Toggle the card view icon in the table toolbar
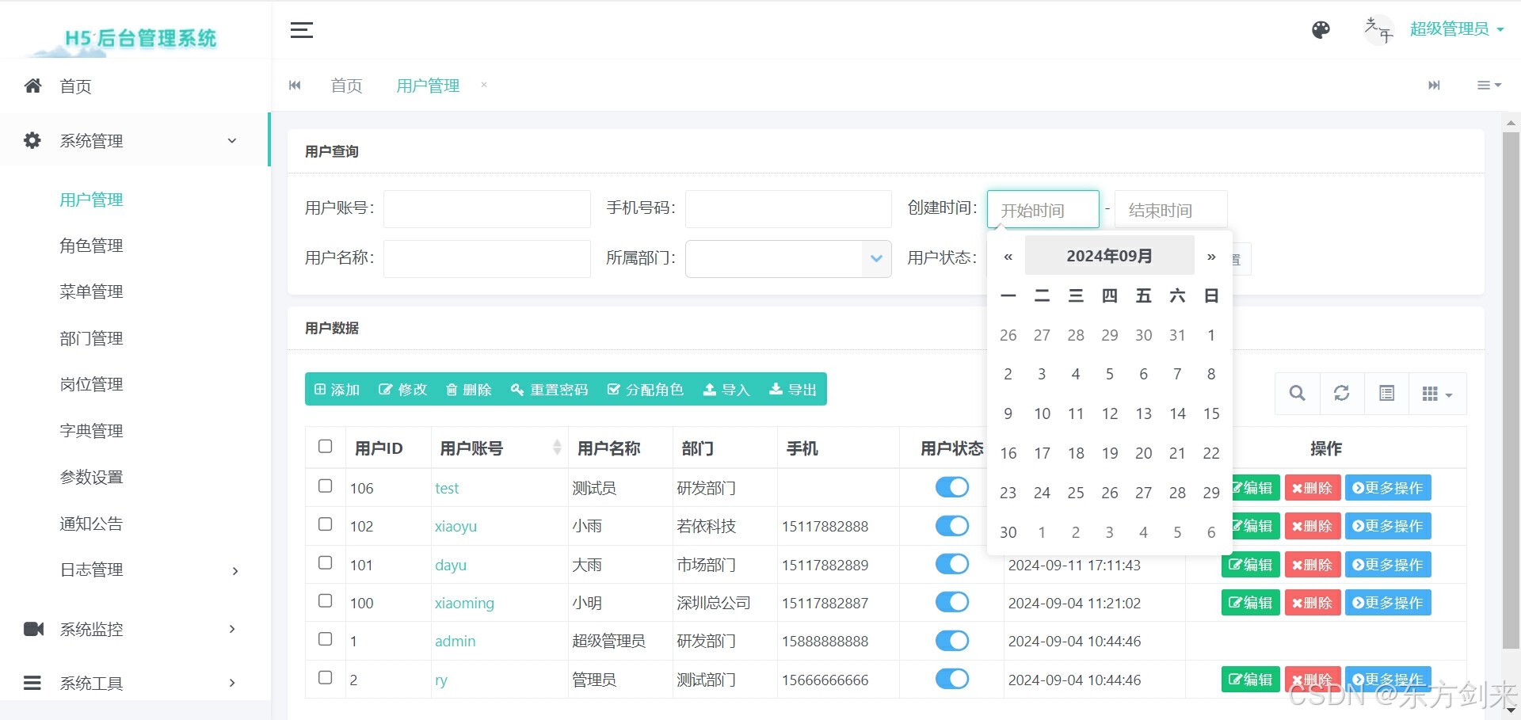This screenshot has width=1521, height=720. (x=1386, y=393)
